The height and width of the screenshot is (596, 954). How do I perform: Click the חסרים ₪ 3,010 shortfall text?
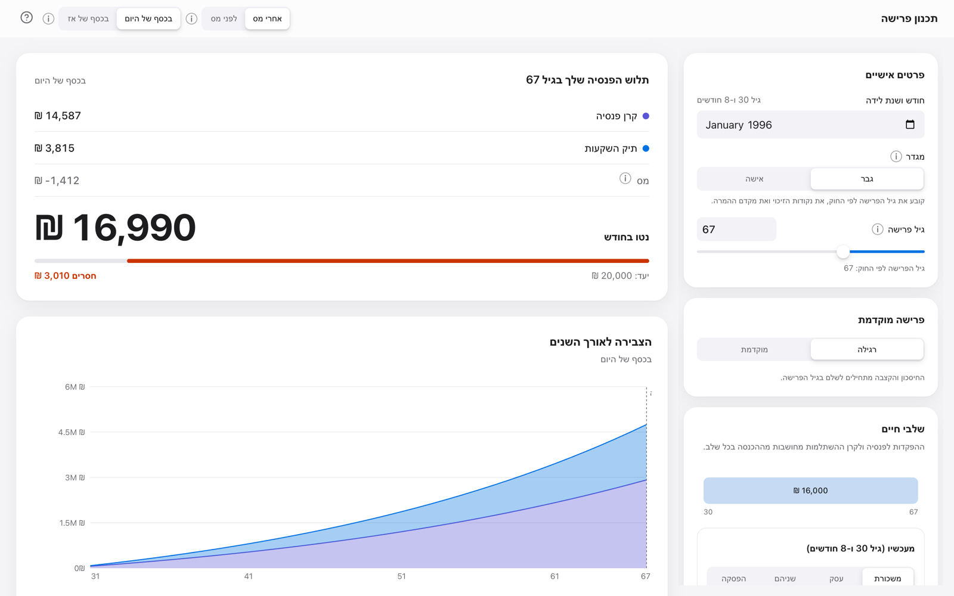65,275
